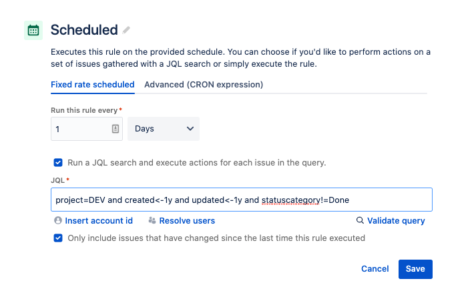Switch to Fixed rate scheduled tab
Viewport: 472px width, 293px height.
93,85
